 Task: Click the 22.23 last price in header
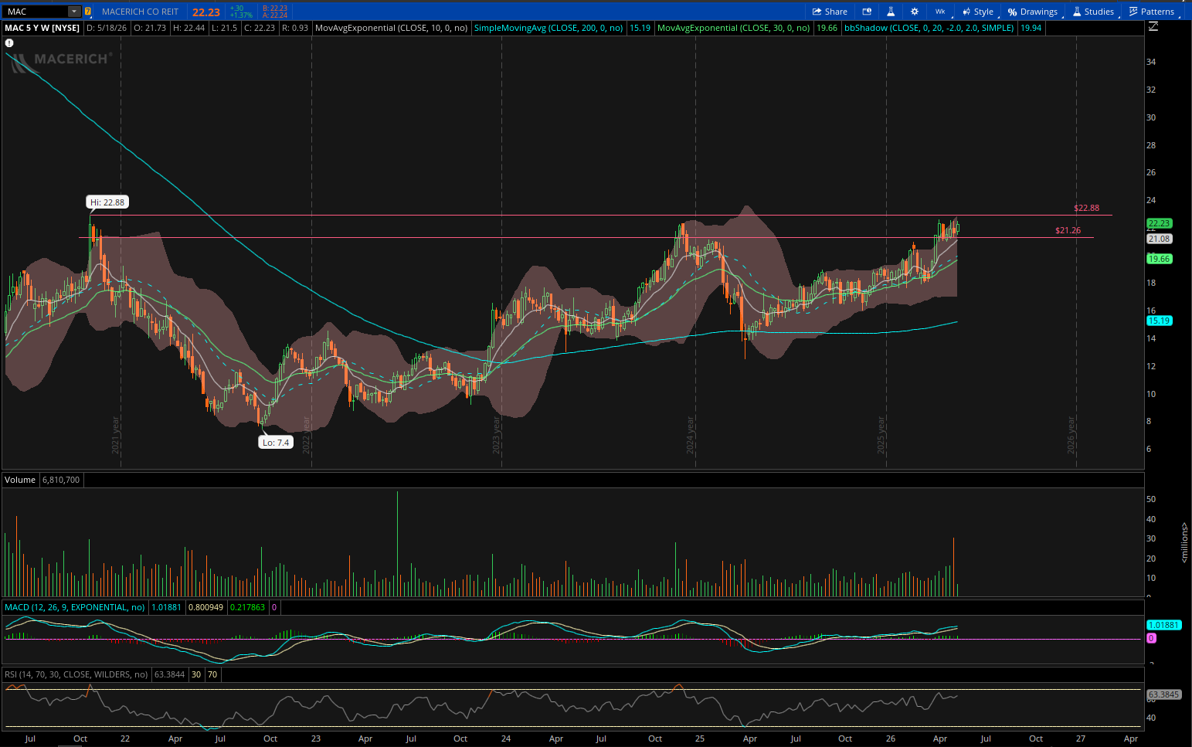point(206,12)
